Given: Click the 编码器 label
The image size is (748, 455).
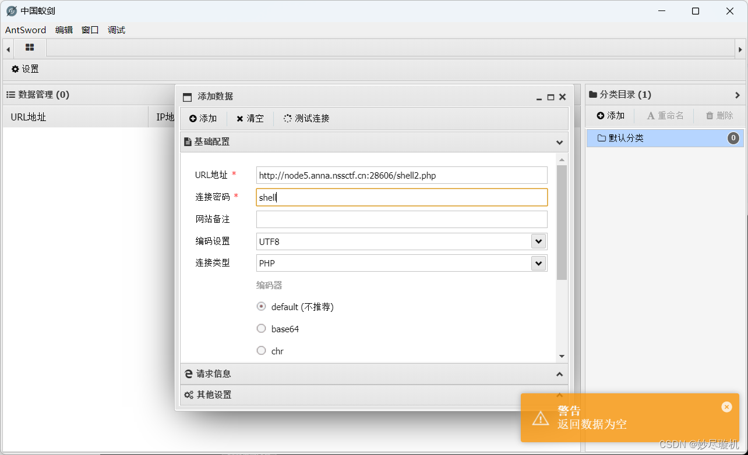Looking at the screenshot, I should click(x=269, y=285).
